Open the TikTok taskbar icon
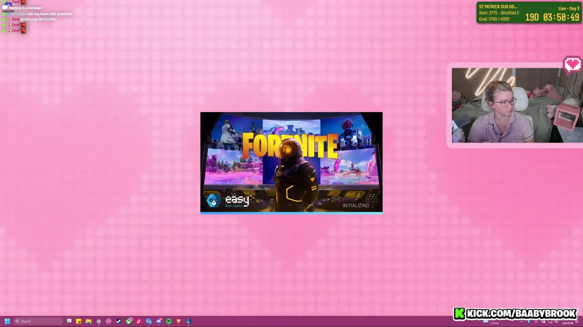 tap(138, 322)
